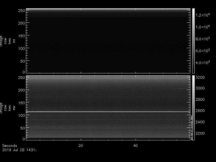Click the 'Image raw keo ns' axis title
This screenshot has width=216, height=162.
[x=8, y=41]
